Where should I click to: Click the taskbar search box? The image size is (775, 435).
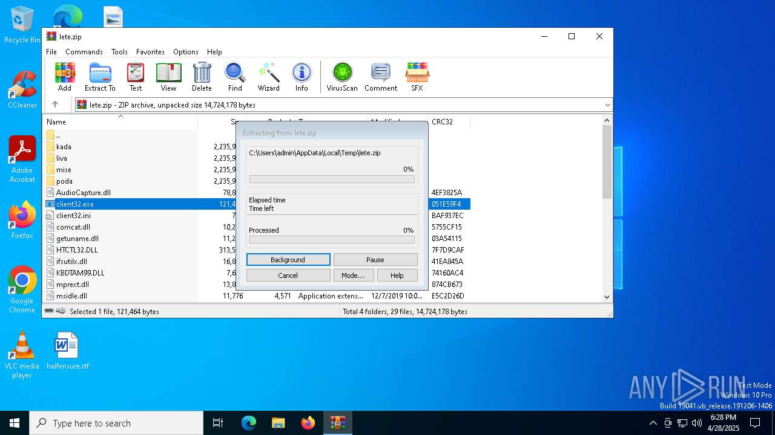[x=116, y=423]
